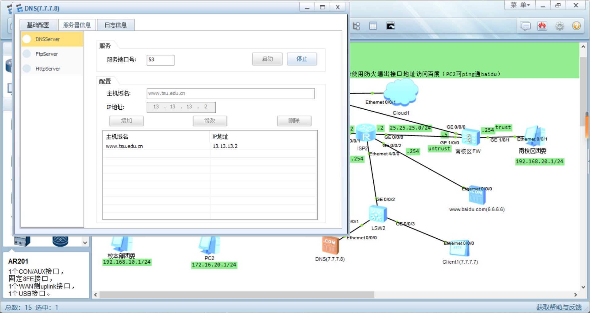The width and height of the screenshot is (590, 313).
Task: Click the 增加 add record button
Action: tap(126, 121)
